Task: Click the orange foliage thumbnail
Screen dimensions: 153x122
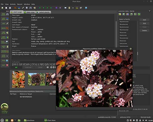Action: tap(18, 79)
